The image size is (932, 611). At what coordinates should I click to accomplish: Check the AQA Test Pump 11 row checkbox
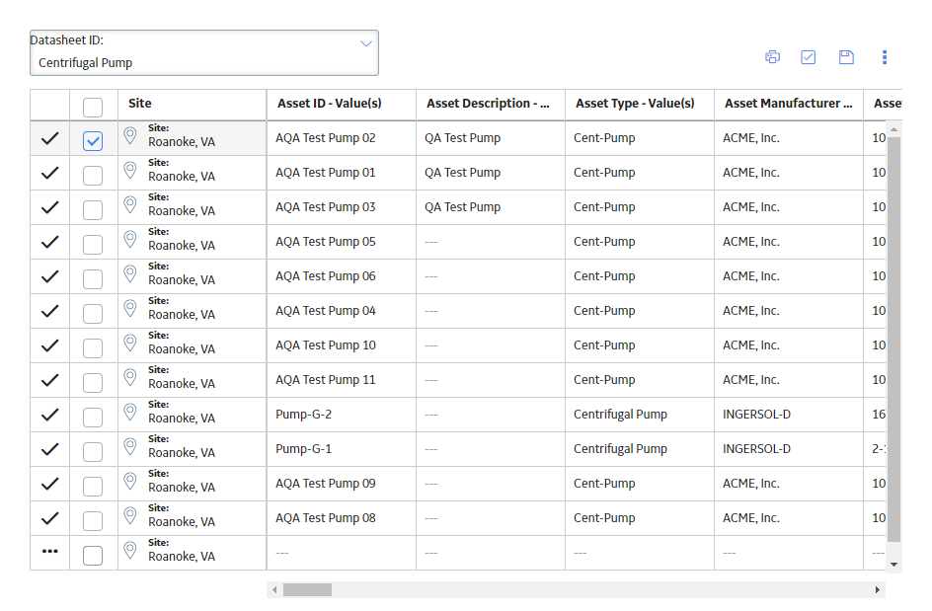point(93,382)
